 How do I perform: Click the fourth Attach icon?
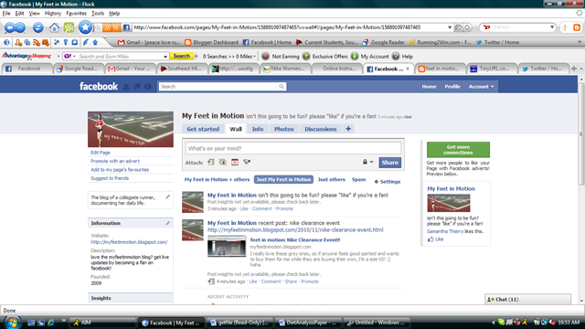247,163
